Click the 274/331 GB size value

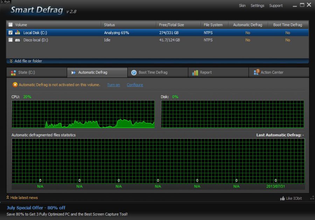click(169, 33)
